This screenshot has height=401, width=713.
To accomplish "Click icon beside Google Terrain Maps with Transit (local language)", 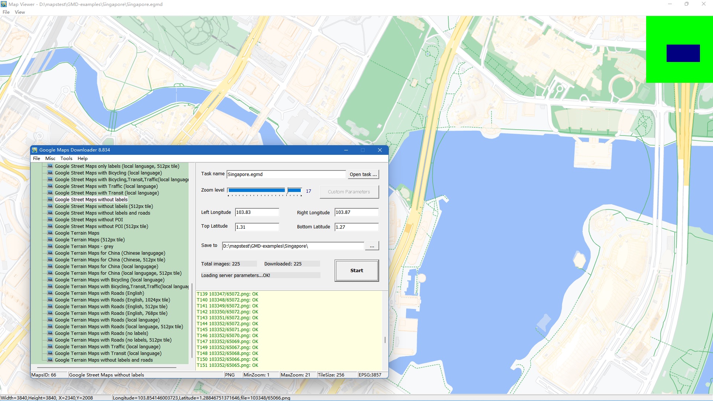I will [50, 353].
